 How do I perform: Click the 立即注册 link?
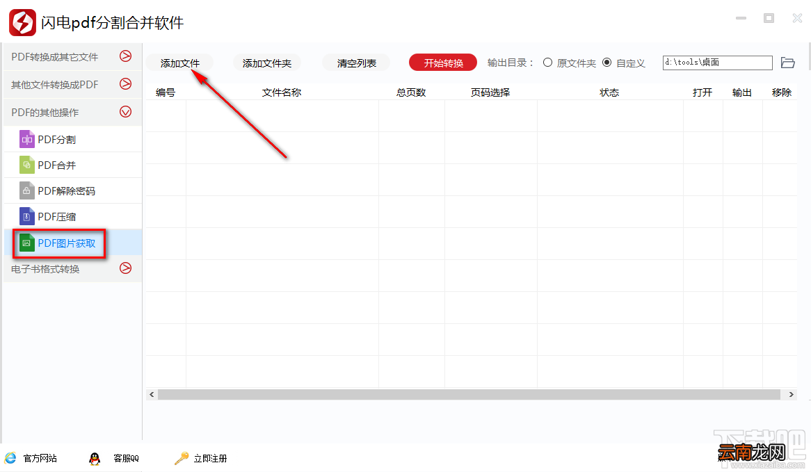(x=210, y=458)
